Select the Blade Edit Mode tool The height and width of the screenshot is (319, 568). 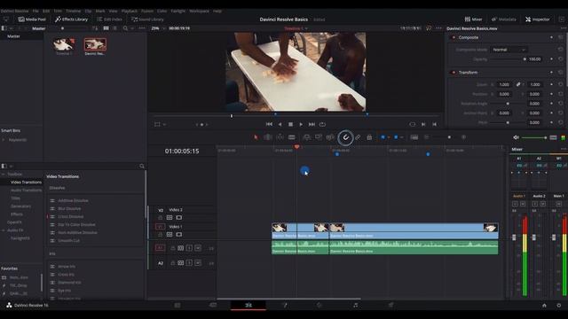(292, 137)
